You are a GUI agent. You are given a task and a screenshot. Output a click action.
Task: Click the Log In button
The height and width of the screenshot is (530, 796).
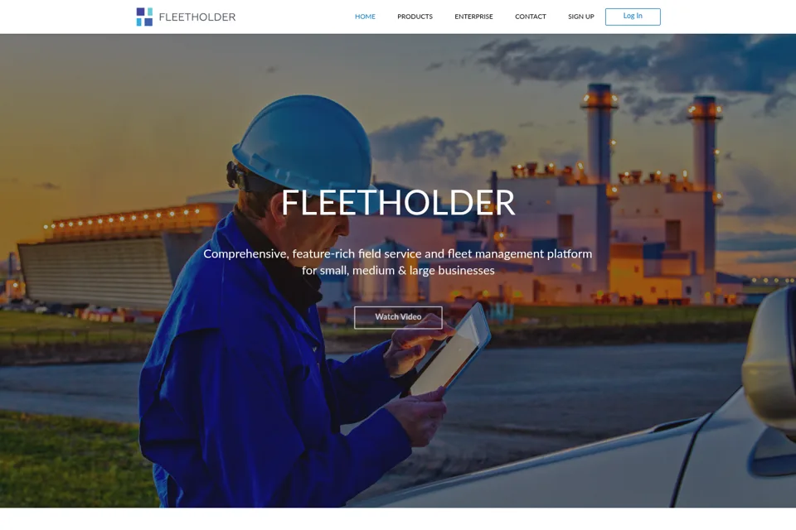click(633, 17)
